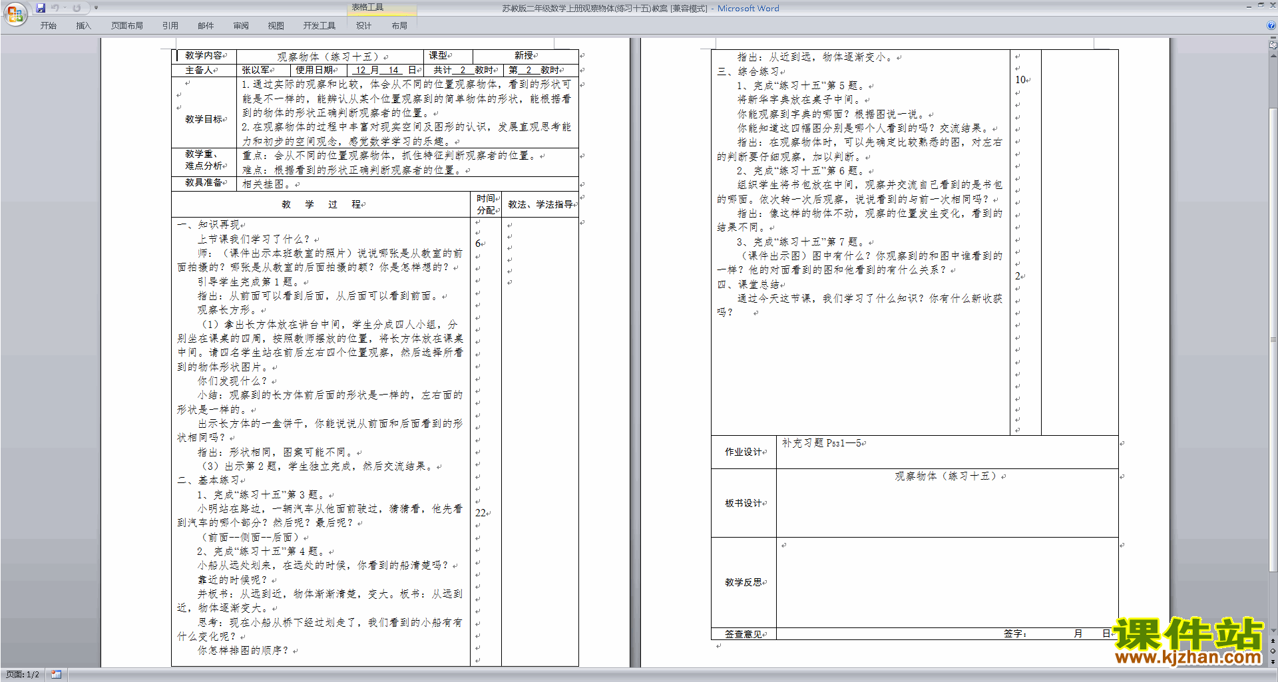The width and height of the screenshot is (1278, 682).
Task: Open Customize Quick Access Toolbar dropdown
Action: click(96, 8)
